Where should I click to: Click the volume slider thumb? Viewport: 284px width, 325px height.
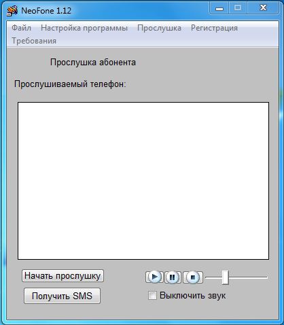[x=225, y=277]
